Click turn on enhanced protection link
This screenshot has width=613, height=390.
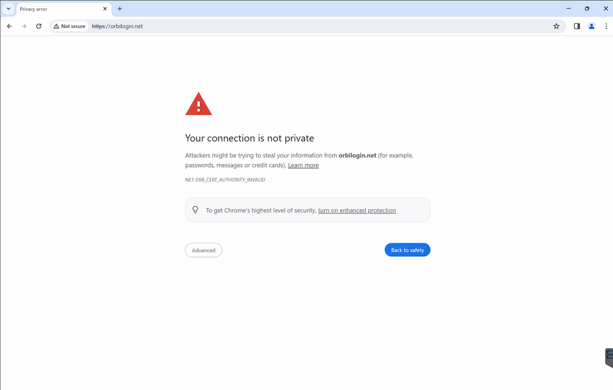tap(357, 210)
